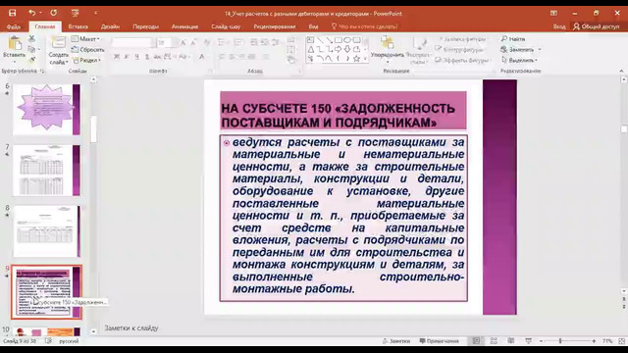Open the font name combo box
628x353 pixels.
point(132,42)
